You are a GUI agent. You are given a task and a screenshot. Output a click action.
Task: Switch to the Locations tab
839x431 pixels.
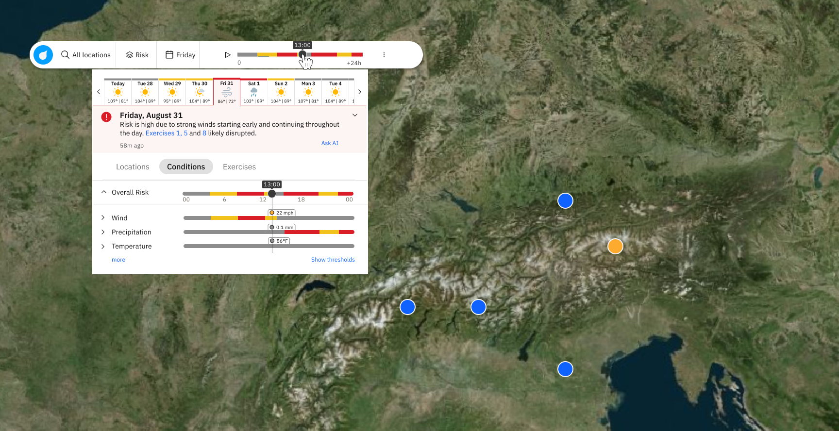[x=133, y=166]
